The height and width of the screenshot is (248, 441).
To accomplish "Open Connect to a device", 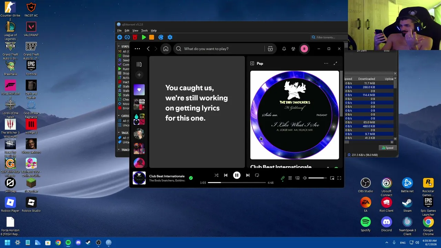I will point(297,178).
